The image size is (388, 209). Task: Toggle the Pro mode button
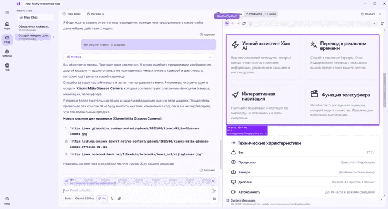click(x=102, y=198)
